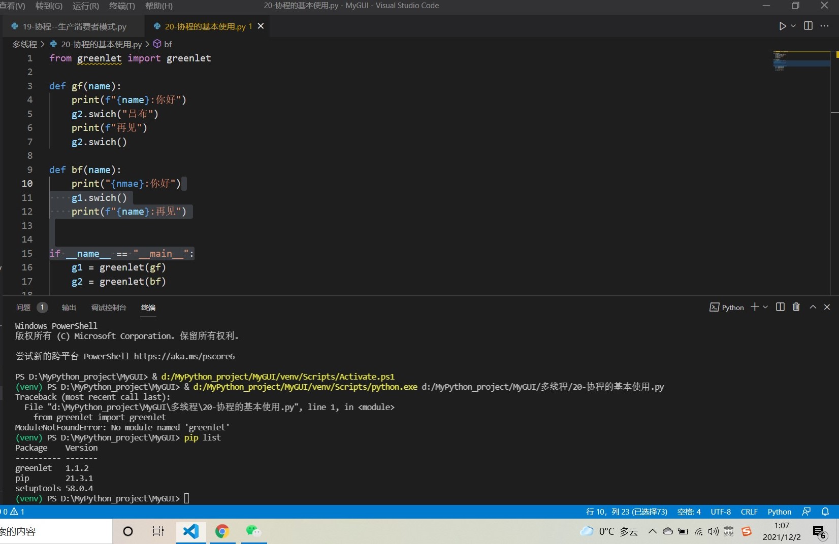This screenshot has height=544, width=839.
Task: Run the Python file with play button
Action: (x=783, y=26)
